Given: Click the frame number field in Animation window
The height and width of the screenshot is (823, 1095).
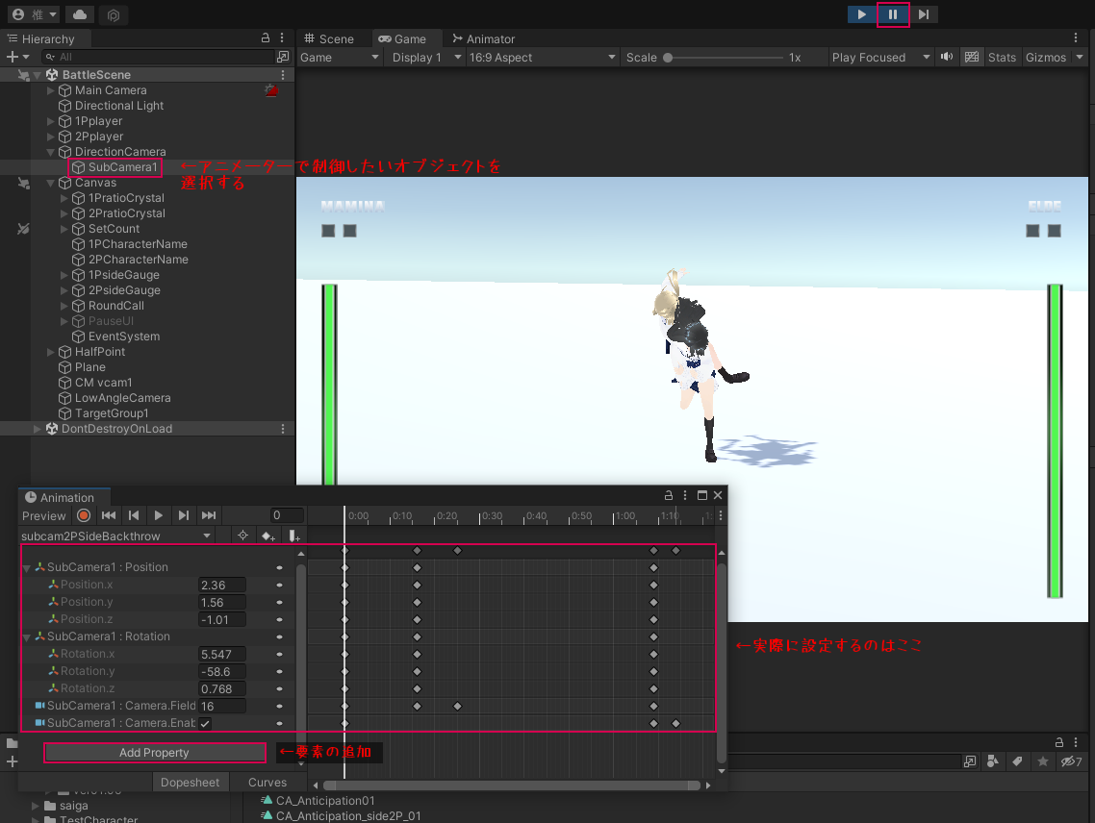Looking at the screenshot, I should (286, 515).
